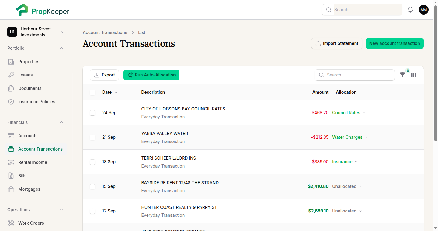The height and width of the screenshot is (231, 438).
Task: Focus the table Search field
Action: pos(355,75)
